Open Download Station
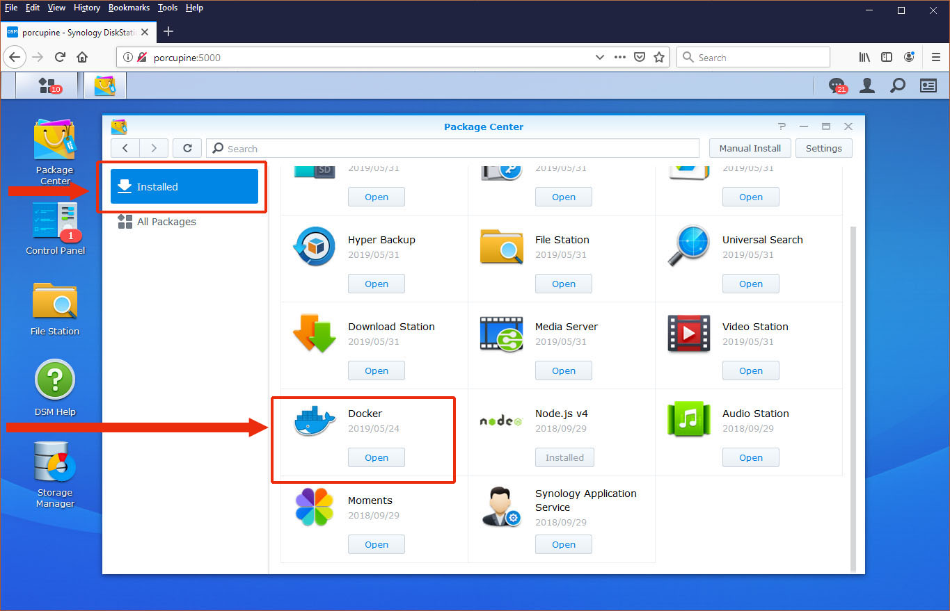 [377, 370]
